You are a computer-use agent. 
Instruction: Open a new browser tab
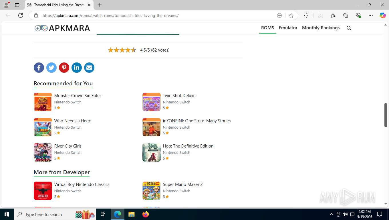pos(100,5)
